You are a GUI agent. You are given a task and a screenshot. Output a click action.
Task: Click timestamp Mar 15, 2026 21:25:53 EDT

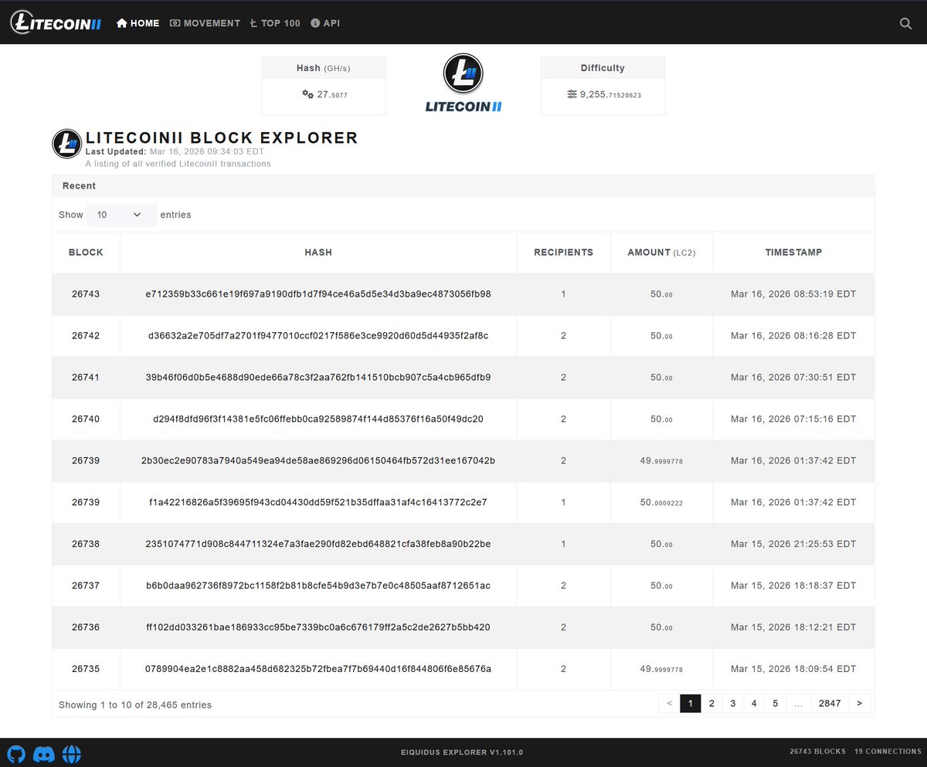click(x=793, y=544)
